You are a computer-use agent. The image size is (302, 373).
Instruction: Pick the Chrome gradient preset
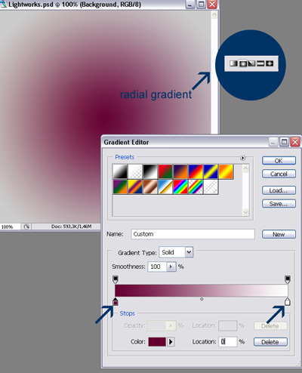coord(165,186)
